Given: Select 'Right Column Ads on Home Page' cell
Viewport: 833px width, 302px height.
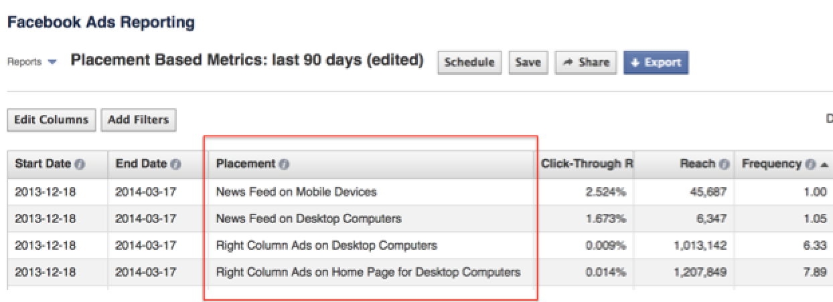Looking at the screenshot, I should coord(372,272).
